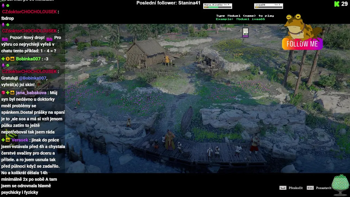
Task: Click the spacebar key icon beside Přeskočit
Action: pos(283,188)
